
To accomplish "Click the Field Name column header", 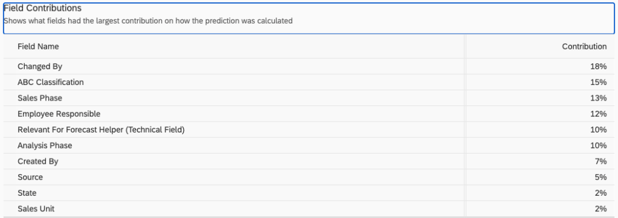I will 38,46.
